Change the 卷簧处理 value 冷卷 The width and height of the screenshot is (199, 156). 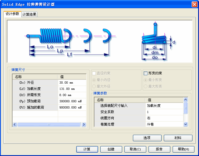164,124
